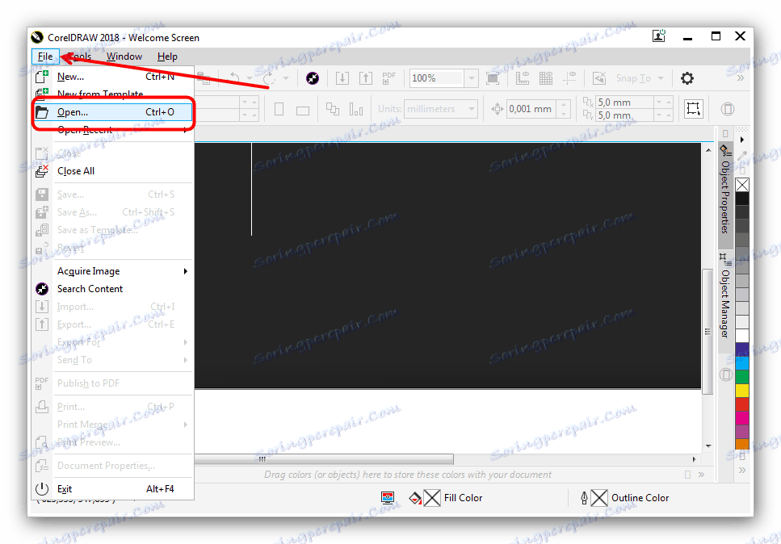The width and height of the screenshot is (781, 544).
Task: Toggle the Show rulers icon
Action: pyautogui.click(x=523, y=78)
